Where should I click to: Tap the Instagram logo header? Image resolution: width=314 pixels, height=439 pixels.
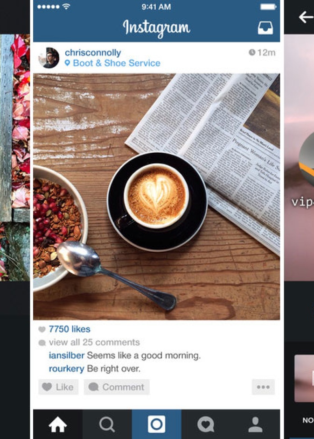[x=157, y=28]
